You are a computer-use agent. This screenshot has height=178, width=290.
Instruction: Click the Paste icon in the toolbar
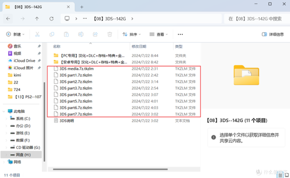point(66,34)
